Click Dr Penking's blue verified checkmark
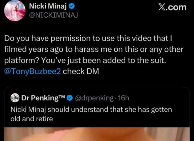 point(71,98)
